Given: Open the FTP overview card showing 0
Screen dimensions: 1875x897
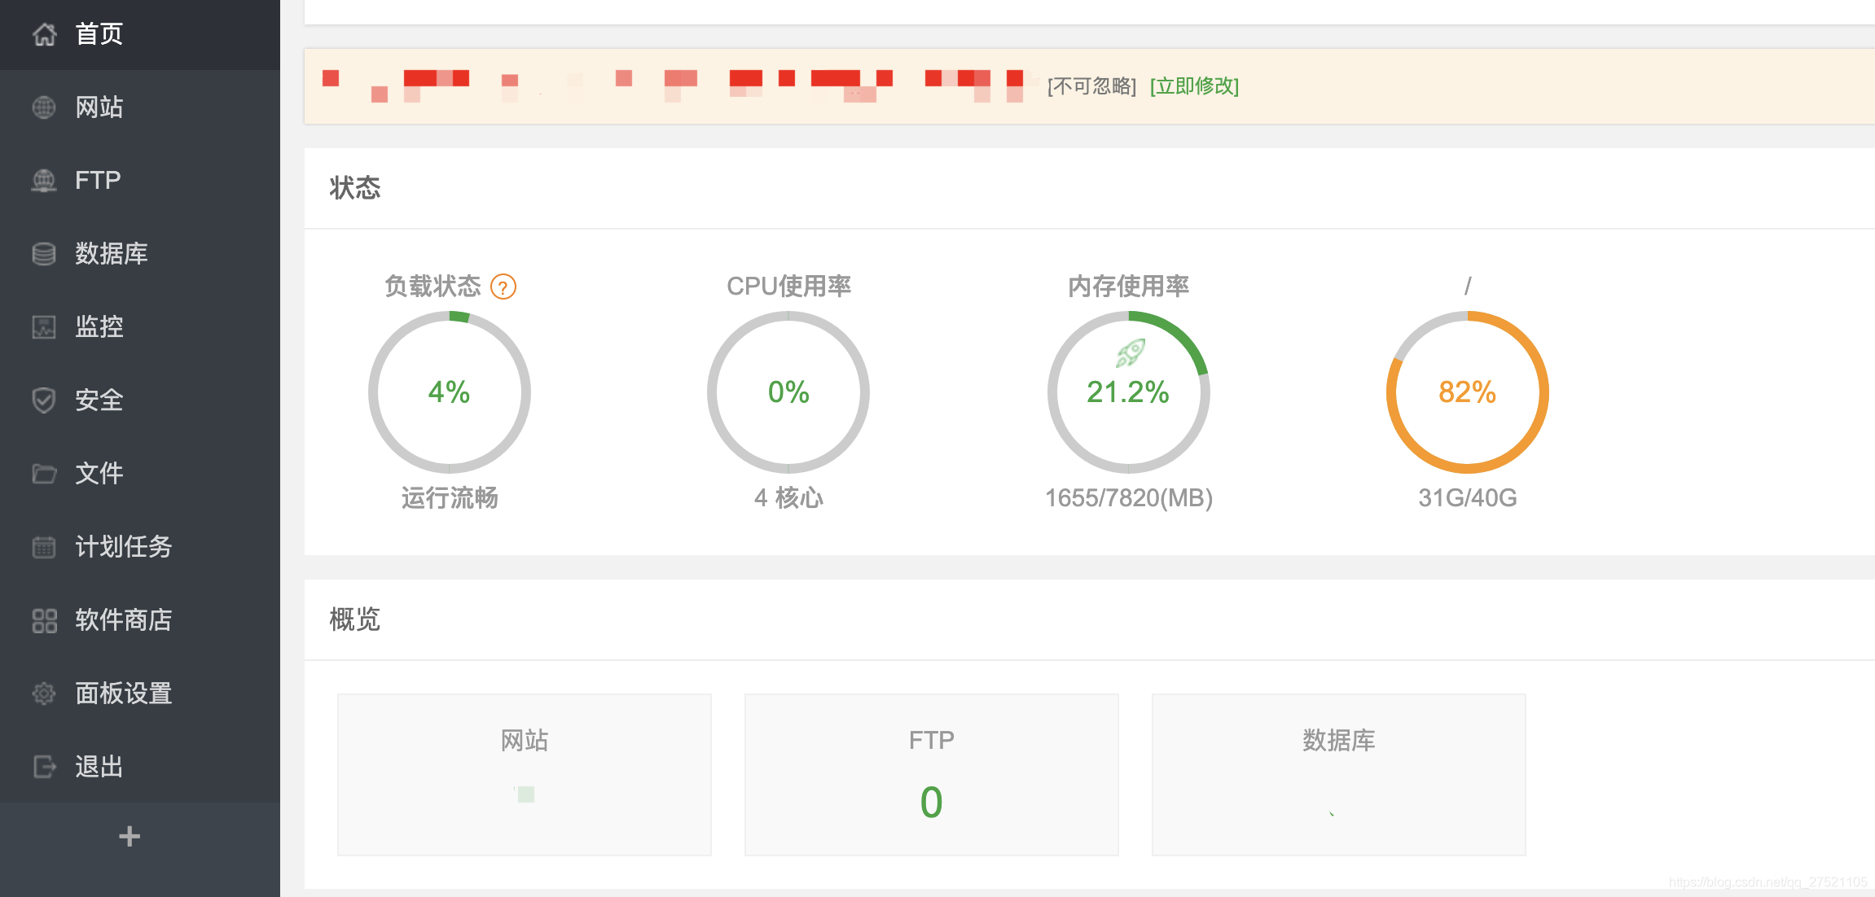Looking at the screenshot, I should coord(931,774).
